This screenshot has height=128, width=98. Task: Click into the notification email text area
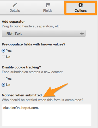46,115
